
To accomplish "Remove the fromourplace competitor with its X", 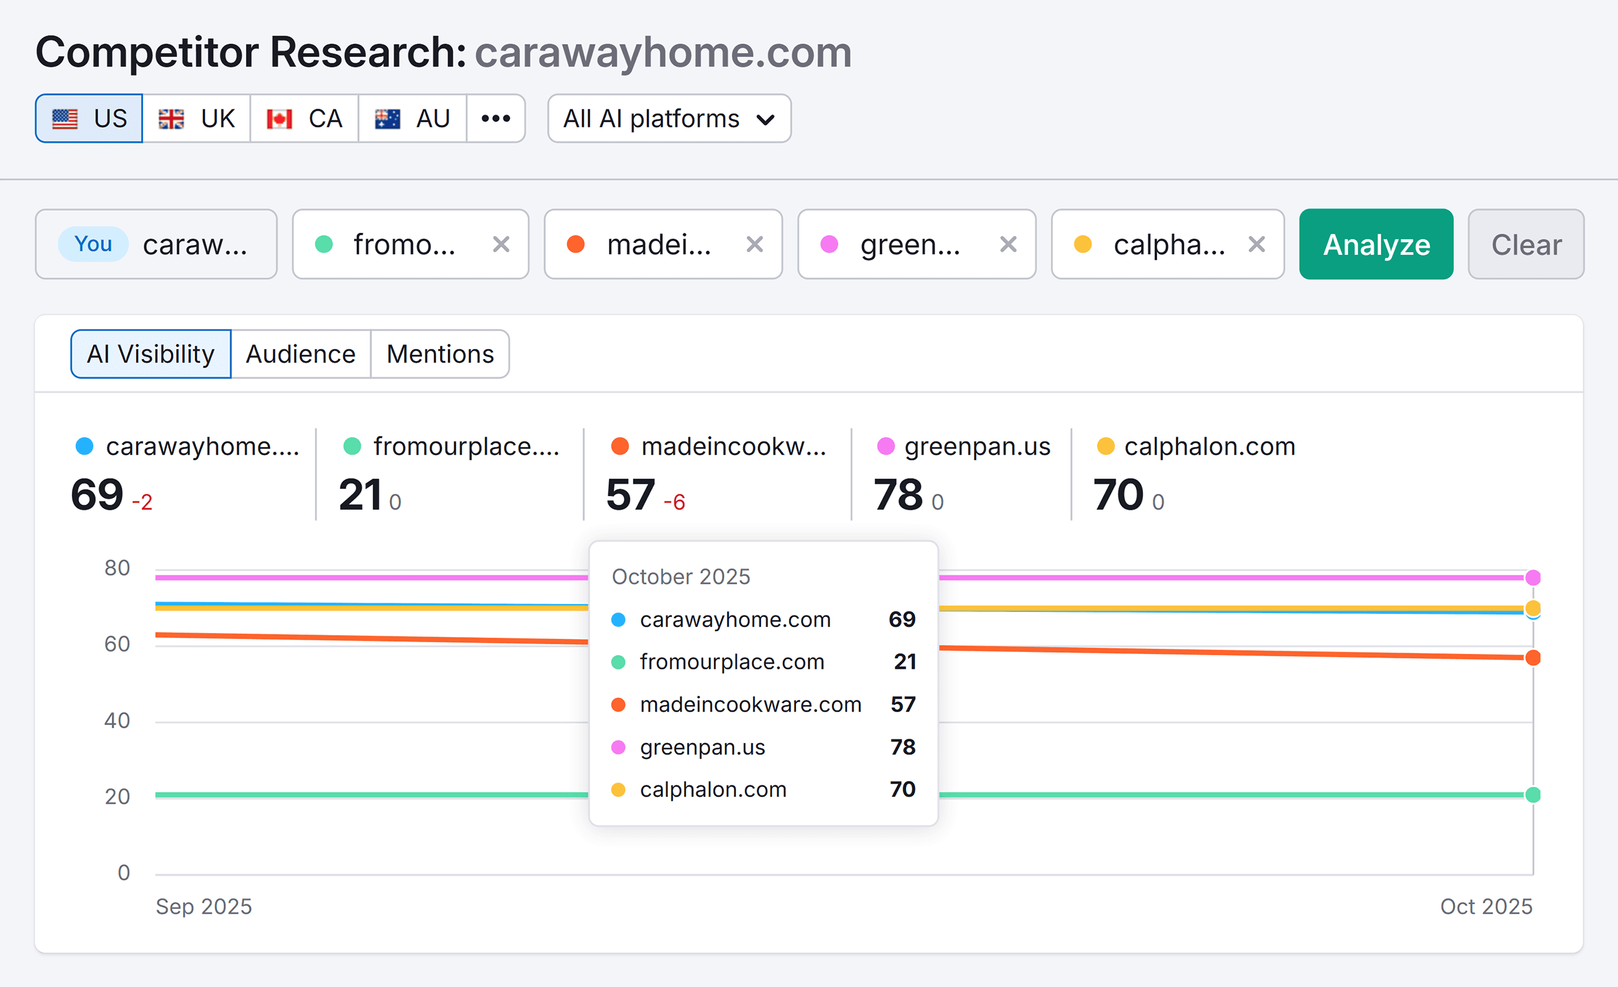I will [502, 243].
